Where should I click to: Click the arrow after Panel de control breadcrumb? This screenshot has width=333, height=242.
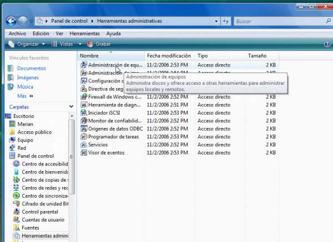[92, 21]
